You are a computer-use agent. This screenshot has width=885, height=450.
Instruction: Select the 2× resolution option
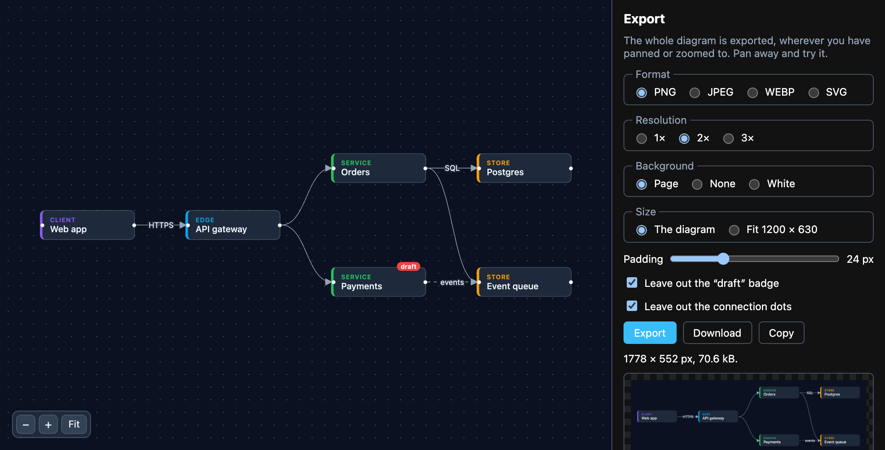(x=684, y=139)
